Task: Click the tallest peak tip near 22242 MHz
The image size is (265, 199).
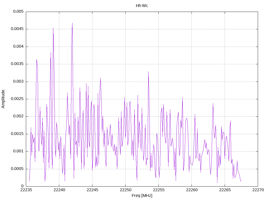Action: tap(72, 23)
